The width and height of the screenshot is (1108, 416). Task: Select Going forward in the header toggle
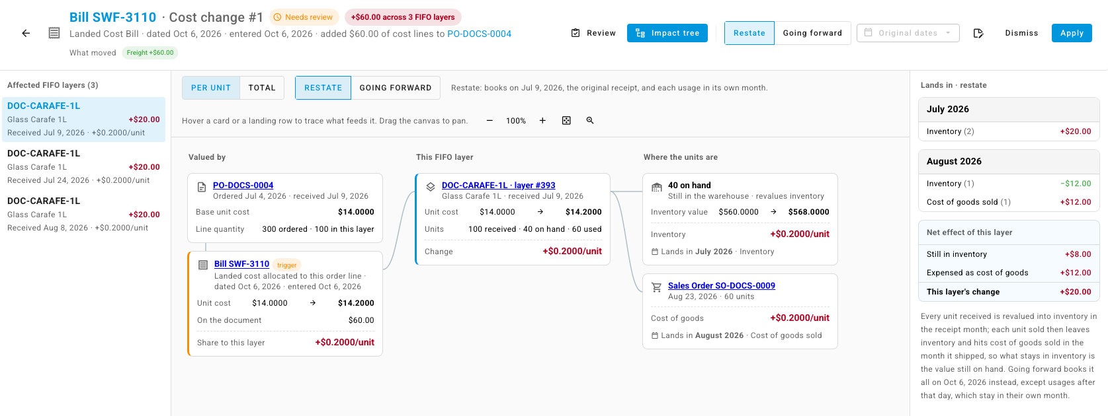pyautogui.click(x=813, y=33)
